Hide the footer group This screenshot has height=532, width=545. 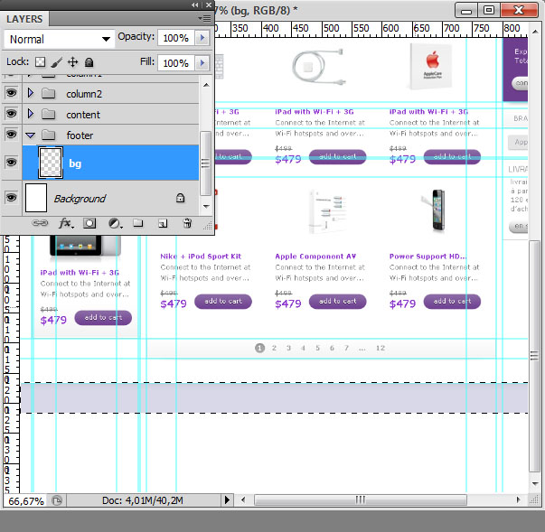[x=11, y=135]
